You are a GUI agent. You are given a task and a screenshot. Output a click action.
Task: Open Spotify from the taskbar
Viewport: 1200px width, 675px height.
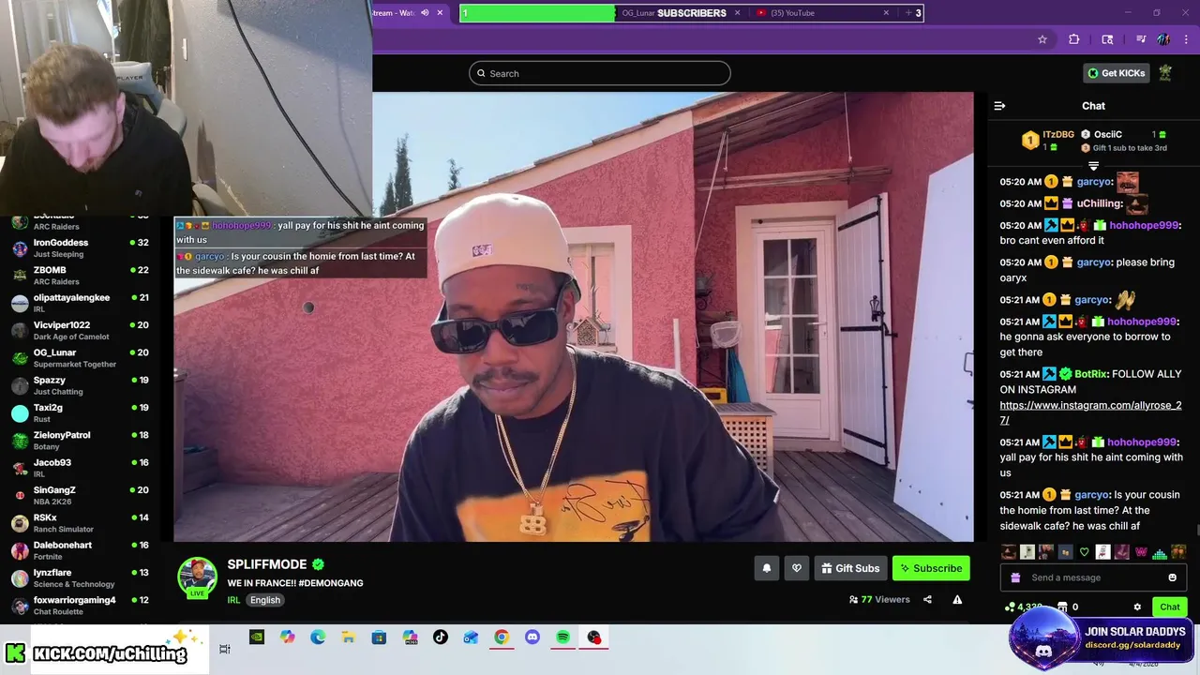[x=562, y=637]
